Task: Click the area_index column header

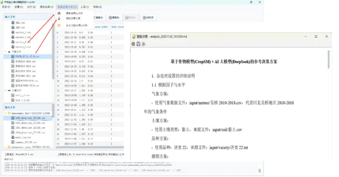Action: 101,27
